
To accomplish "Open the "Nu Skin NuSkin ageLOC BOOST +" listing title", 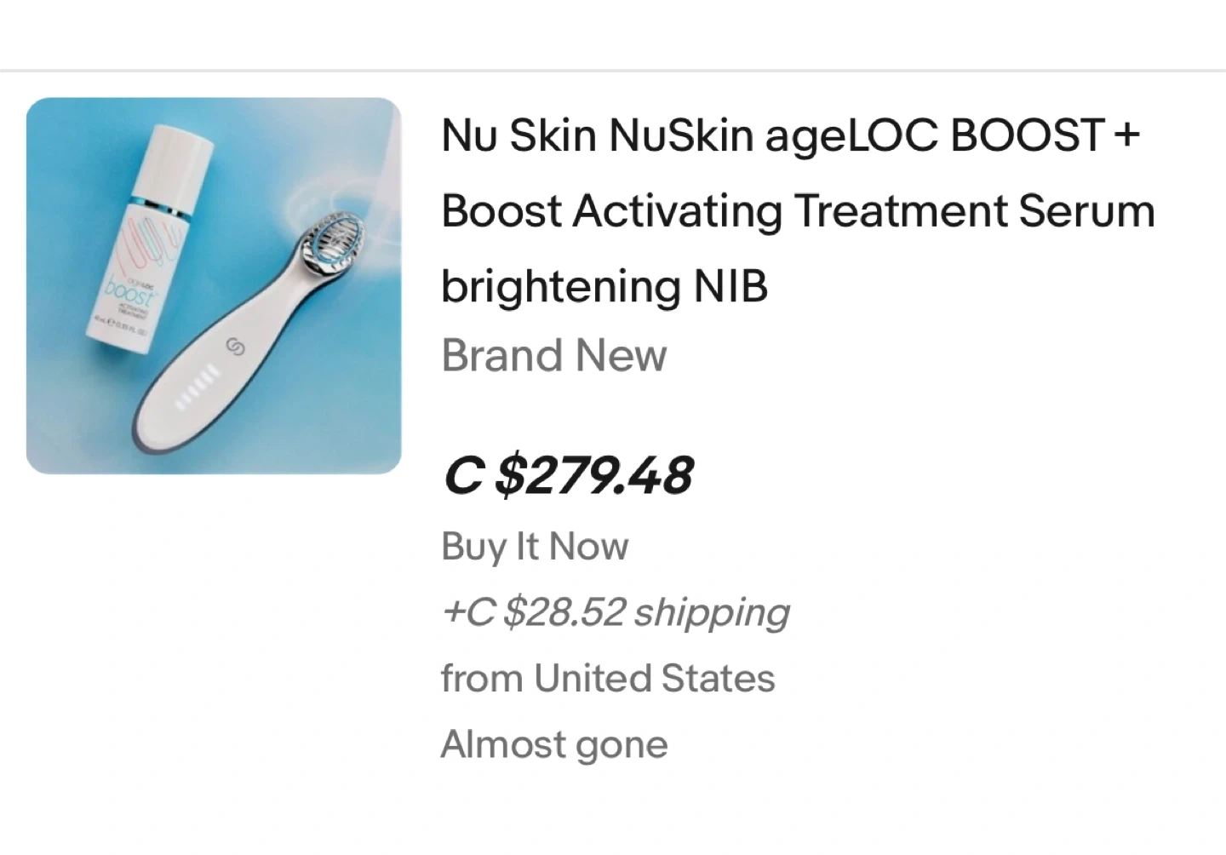I will tap(790, 136).
